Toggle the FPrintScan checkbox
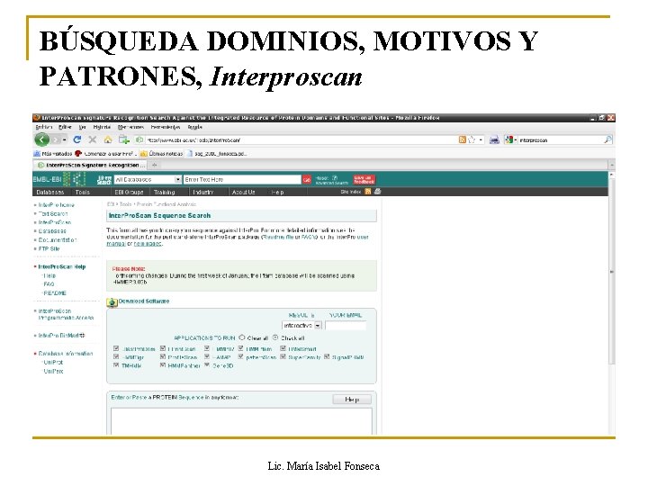 click(x=163, y=348)
